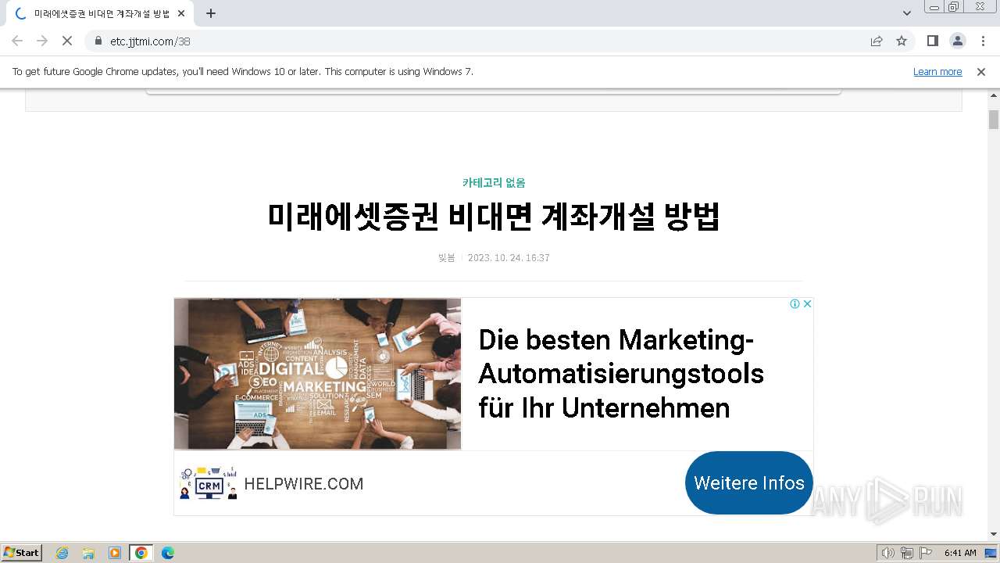Screen dimensions: 1000x563
Task: Bookmark this tab with star
Action: coord(902,41)
